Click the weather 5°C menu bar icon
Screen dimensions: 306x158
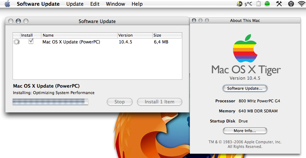[x=244, y=4]
